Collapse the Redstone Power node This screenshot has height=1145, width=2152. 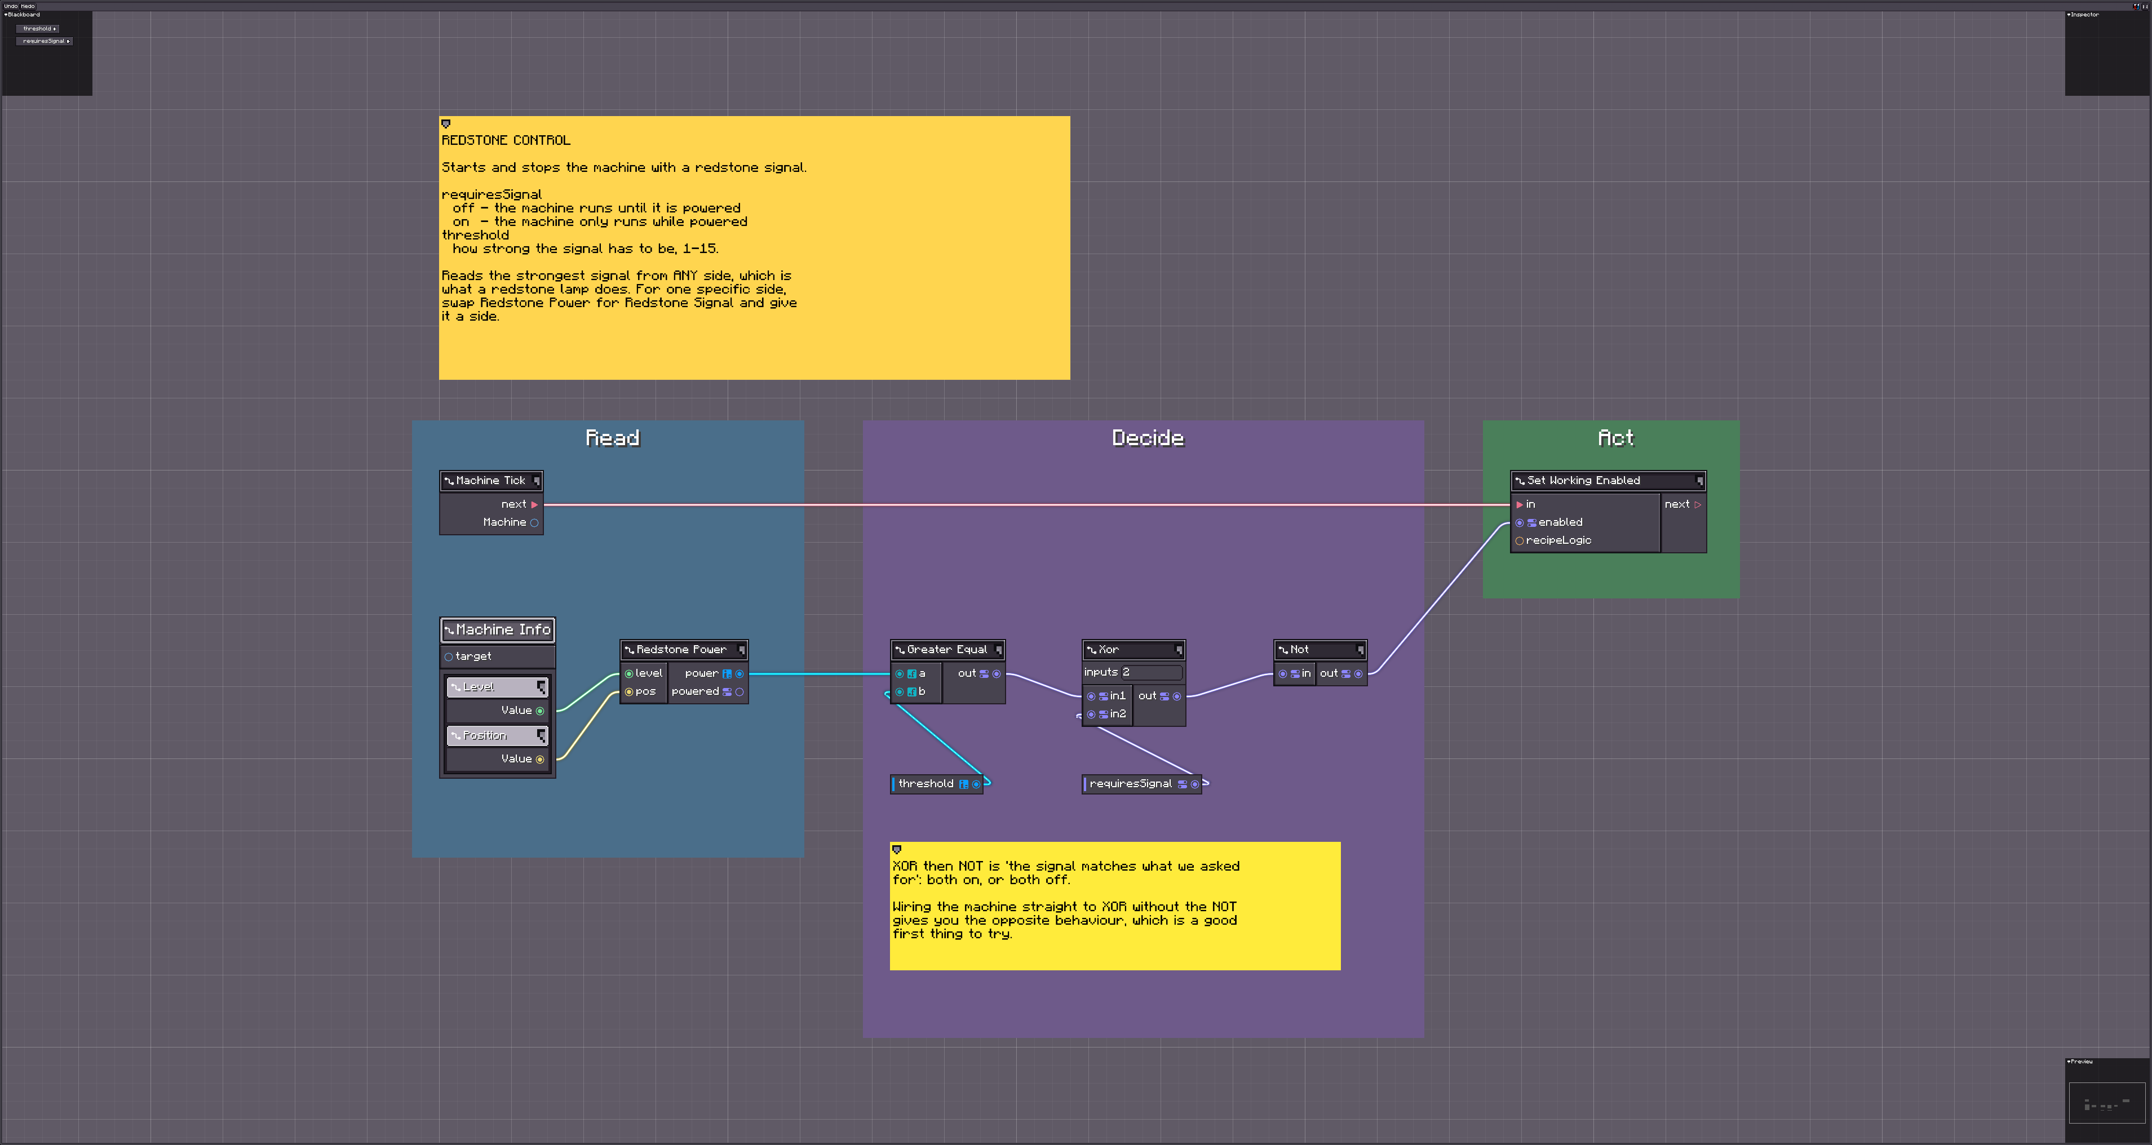[x=742, y=650]
